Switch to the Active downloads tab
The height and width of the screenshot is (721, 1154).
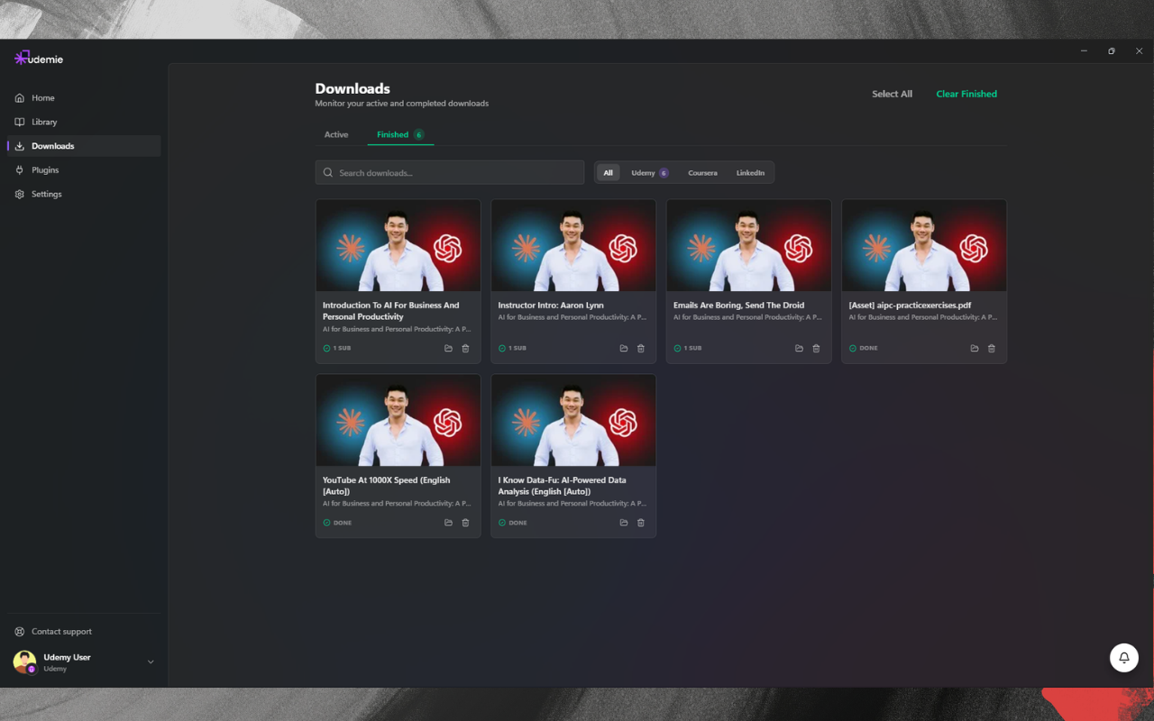point(336,134)
